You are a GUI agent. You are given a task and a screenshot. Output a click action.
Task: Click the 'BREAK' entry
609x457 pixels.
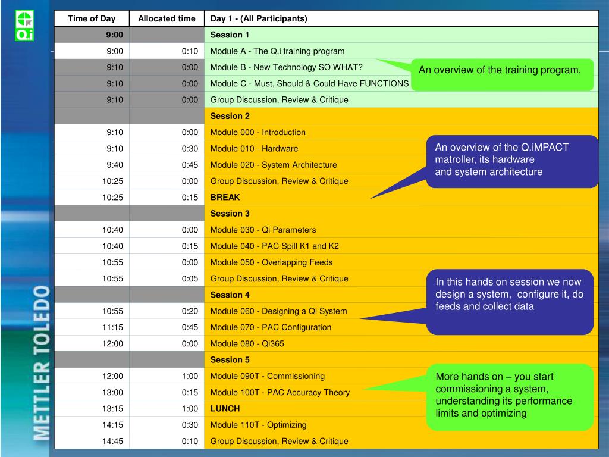click(225, 198)
